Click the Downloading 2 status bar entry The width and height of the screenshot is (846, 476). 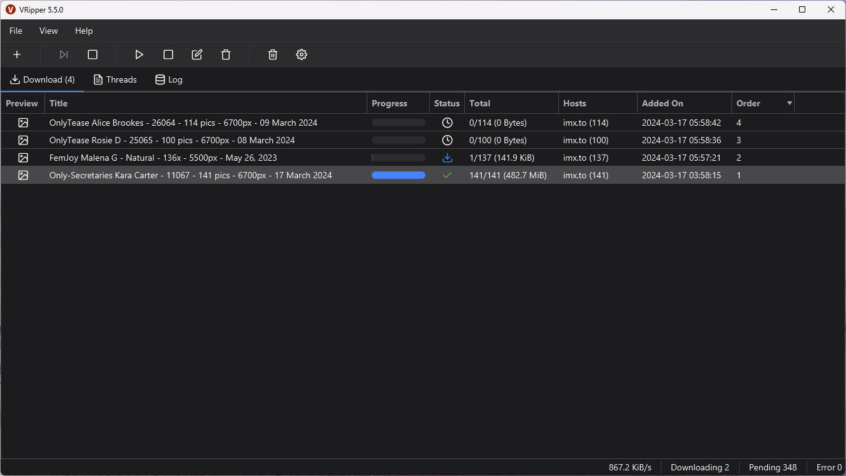[x=700, y=467]
